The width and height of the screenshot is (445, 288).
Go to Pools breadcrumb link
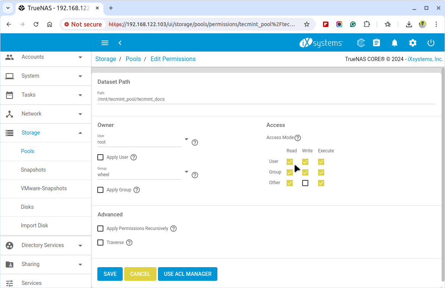(133, 59)
